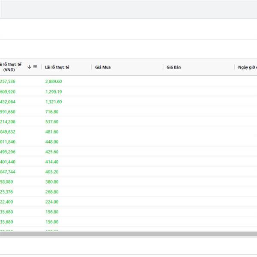Open the column menu hamburger icon

35,67
